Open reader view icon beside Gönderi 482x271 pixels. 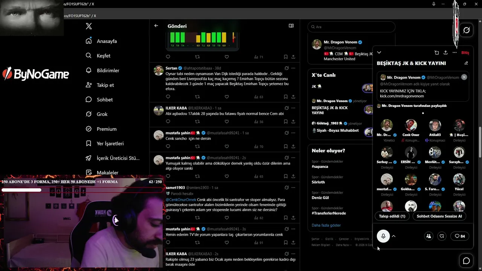291,26
